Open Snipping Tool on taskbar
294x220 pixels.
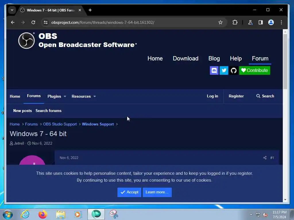(114, 214)
